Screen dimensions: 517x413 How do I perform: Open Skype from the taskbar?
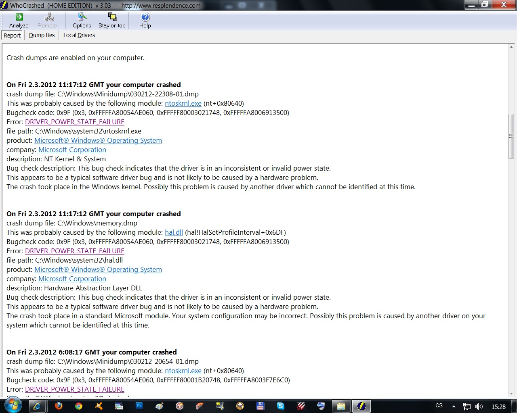(281, 406)
